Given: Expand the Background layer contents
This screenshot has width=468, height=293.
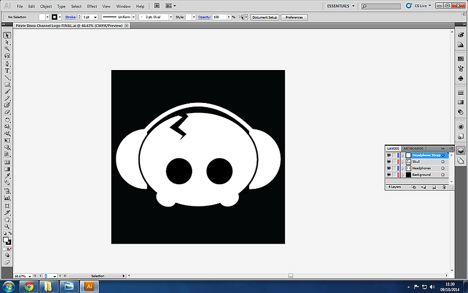Looking at the screenshot, I should (403, 175).
